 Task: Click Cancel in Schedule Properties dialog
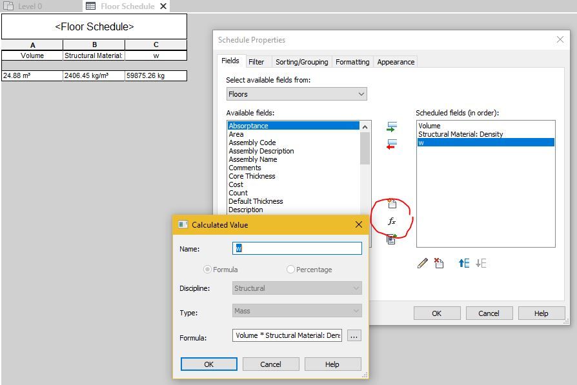pos(489,313)
